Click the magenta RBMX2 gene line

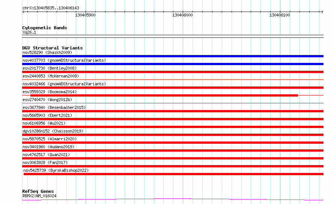pyautogui.click(x=173, y=199)
